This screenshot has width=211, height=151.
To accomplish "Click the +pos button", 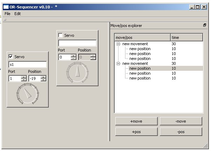I will [136, 132].
